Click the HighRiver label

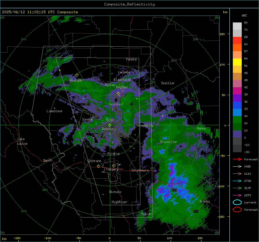[119, 202]
